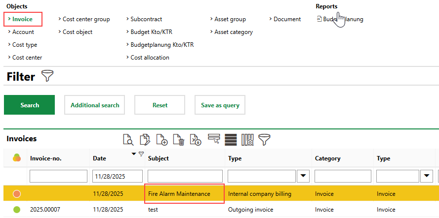Click the orange status dot of Fire Alarm row
The width and height of the screenshot is (439, 218).
pyautogui.click(x=17, y=193)
